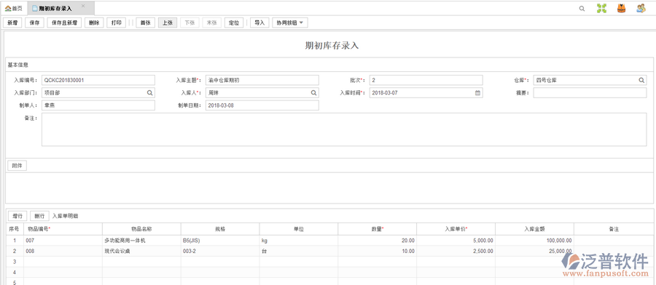Click row number 4 in detail table
This screenshot has height=285, width=656.
click(x=15, y=272)
